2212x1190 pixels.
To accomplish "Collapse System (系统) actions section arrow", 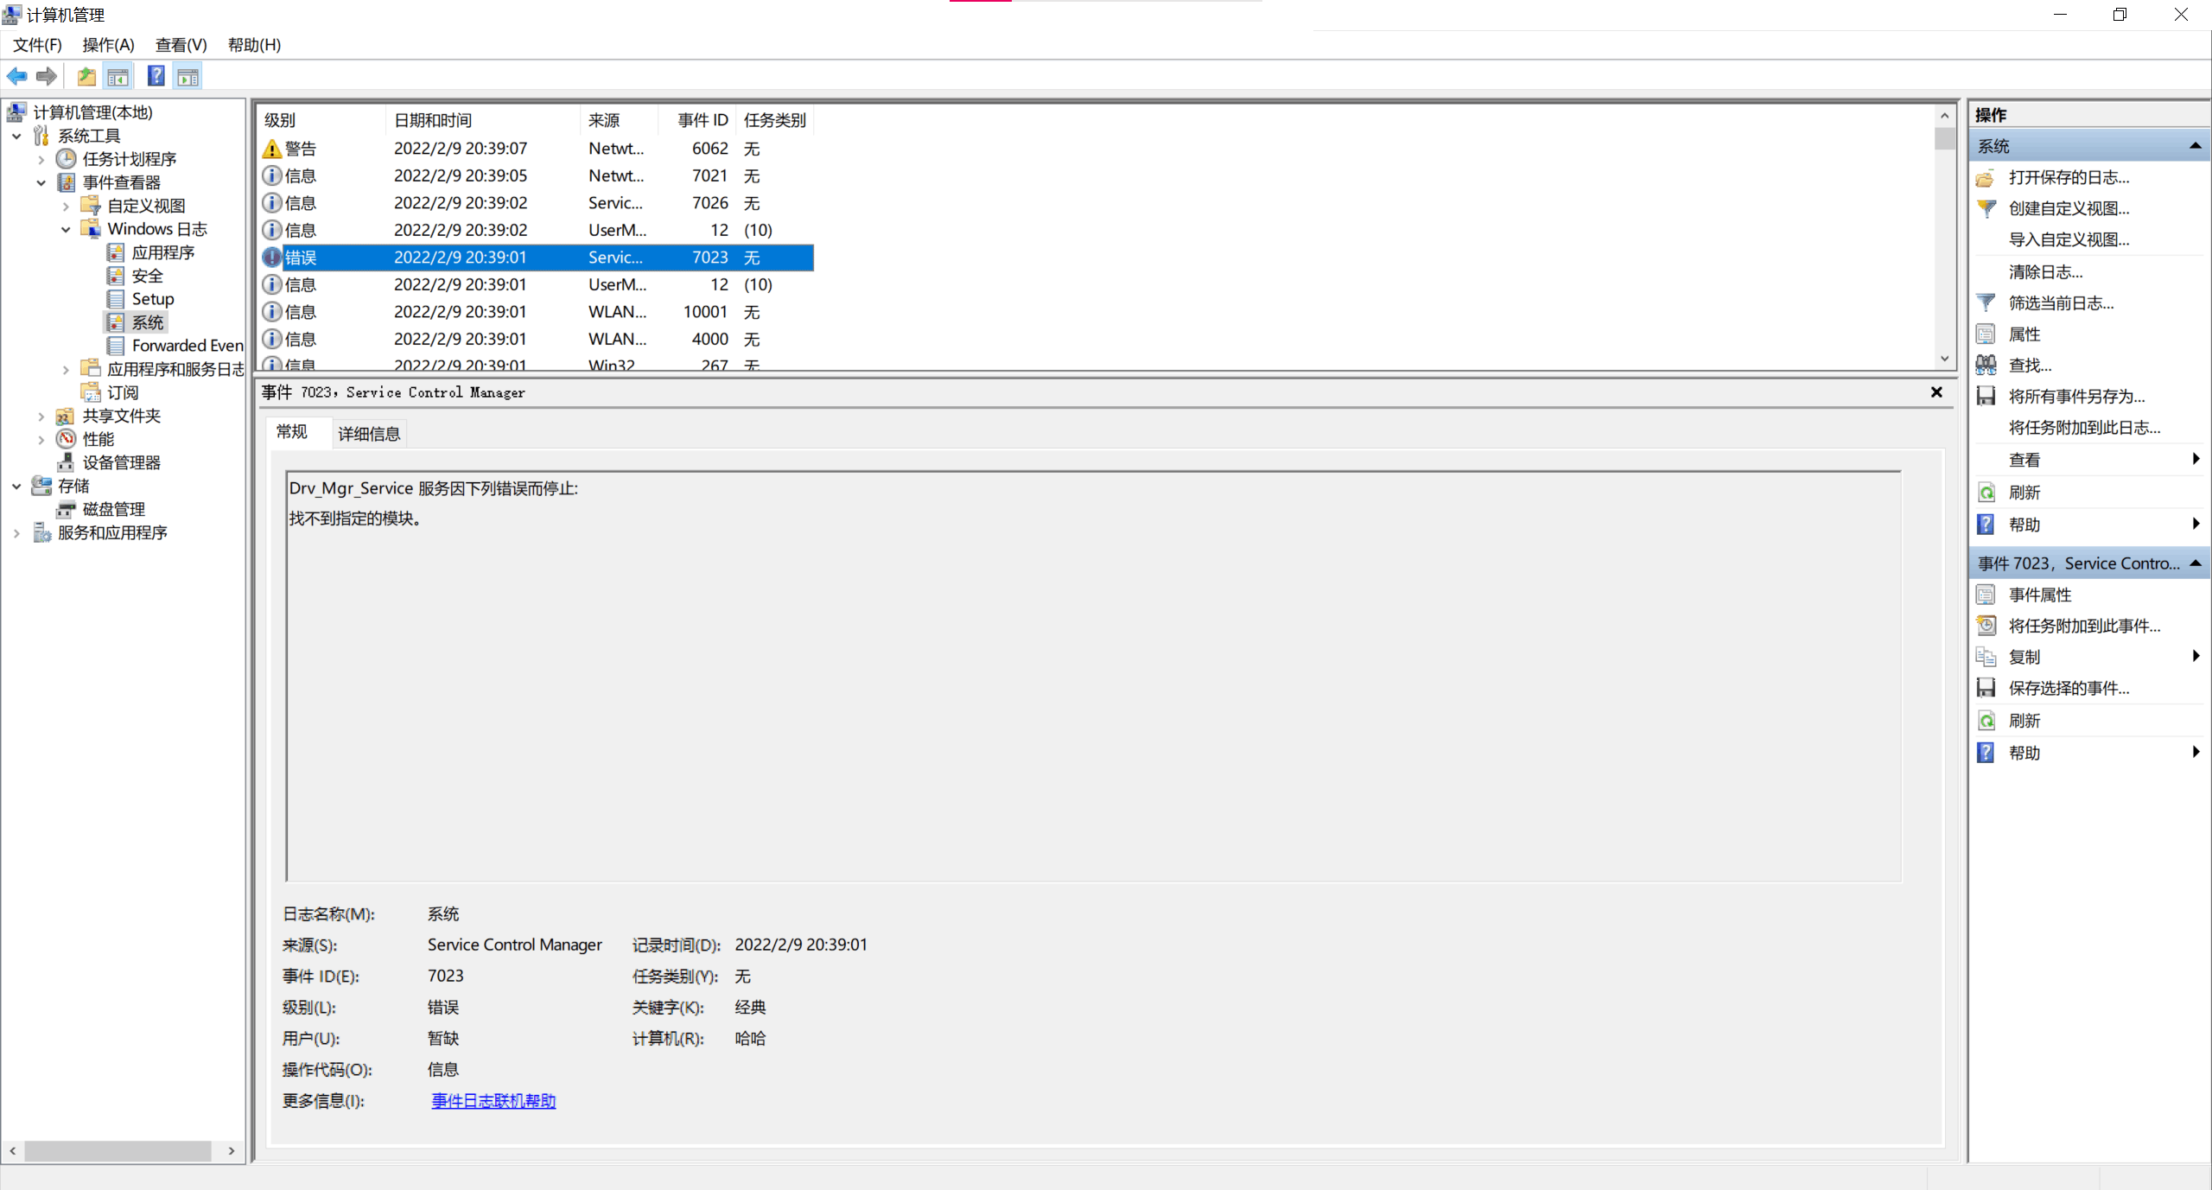I will point(2195,146).
